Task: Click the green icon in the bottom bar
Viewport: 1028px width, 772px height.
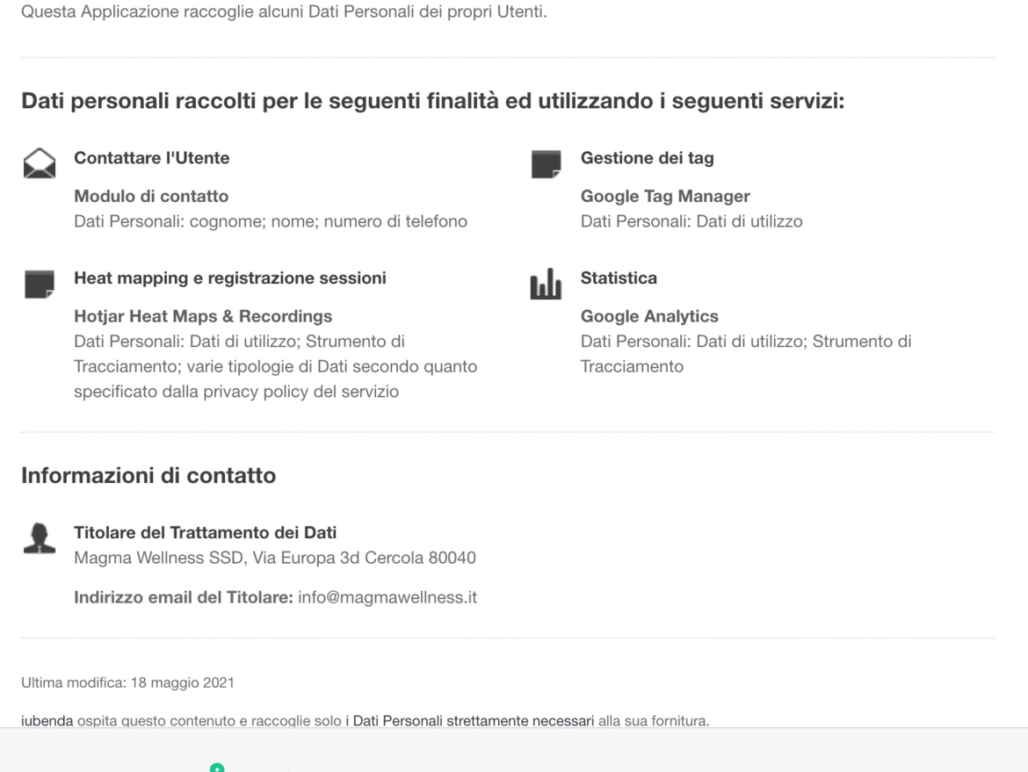Action: (x=217, y=767)
